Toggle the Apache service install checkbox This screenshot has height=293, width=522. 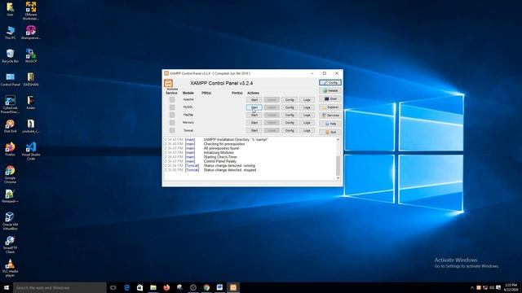point(172,99)
